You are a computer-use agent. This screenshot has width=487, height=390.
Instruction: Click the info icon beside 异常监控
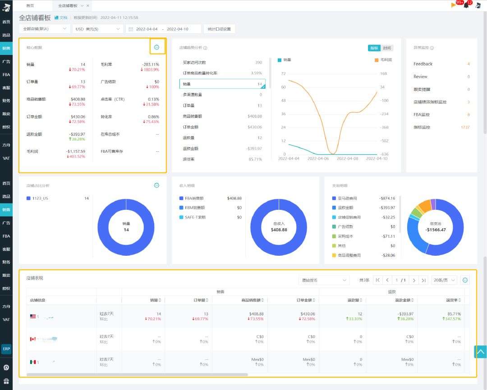[x=432, y=48]
